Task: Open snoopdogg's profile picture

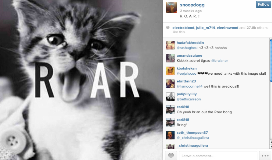Action: [171, 7]
